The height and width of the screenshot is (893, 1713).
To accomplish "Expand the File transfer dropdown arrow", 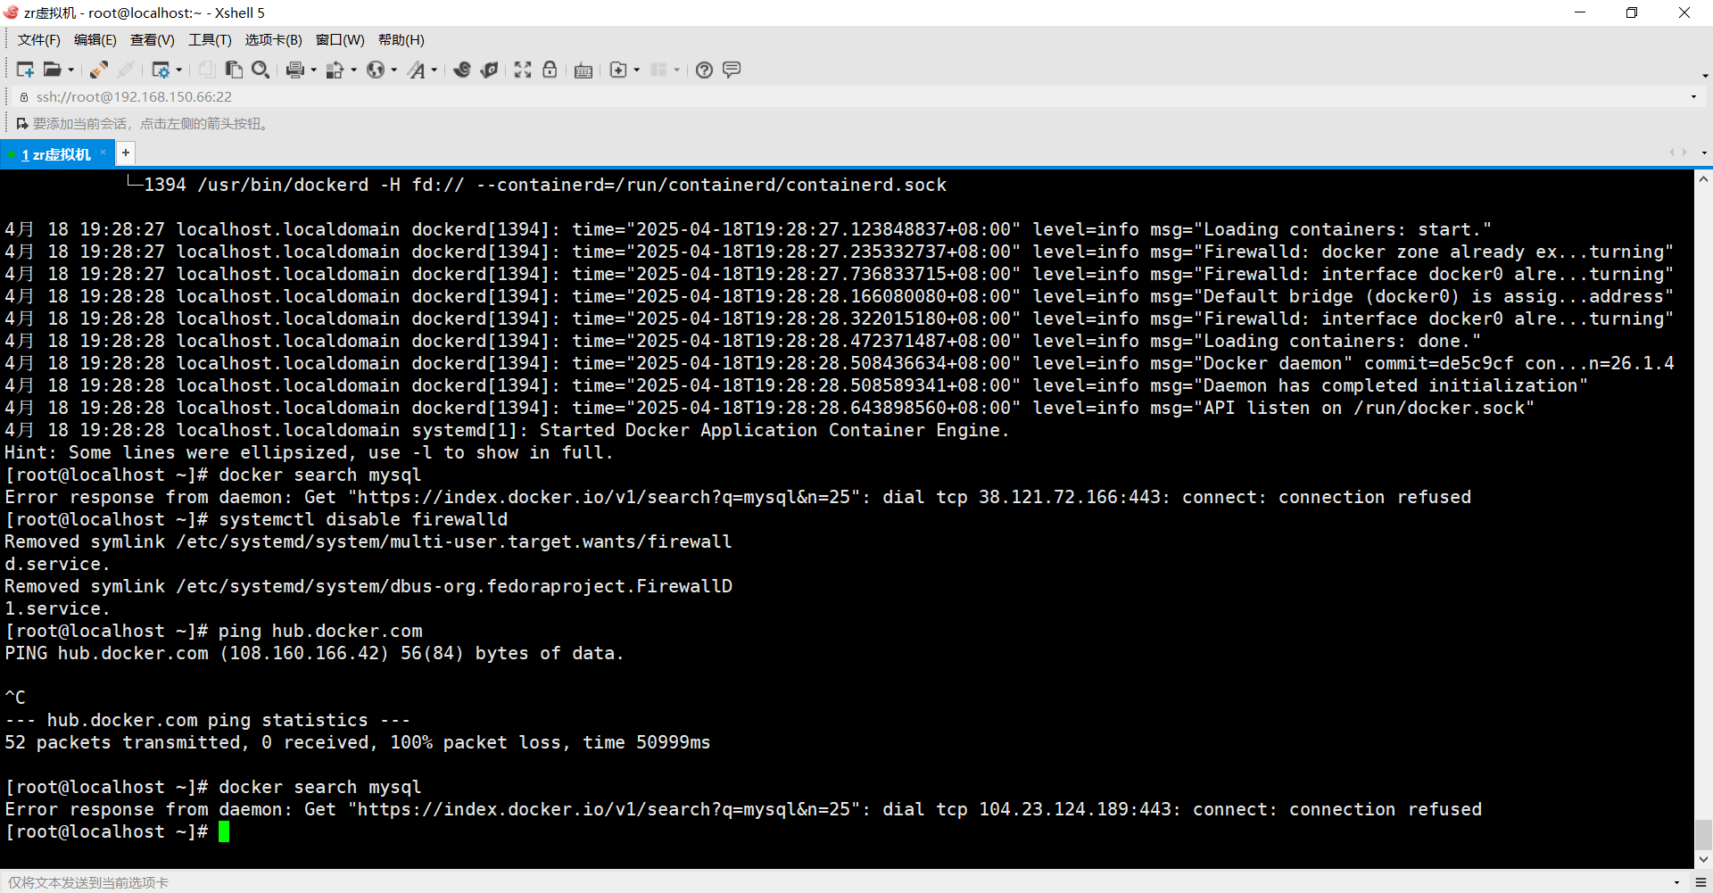I will (353, 70).
